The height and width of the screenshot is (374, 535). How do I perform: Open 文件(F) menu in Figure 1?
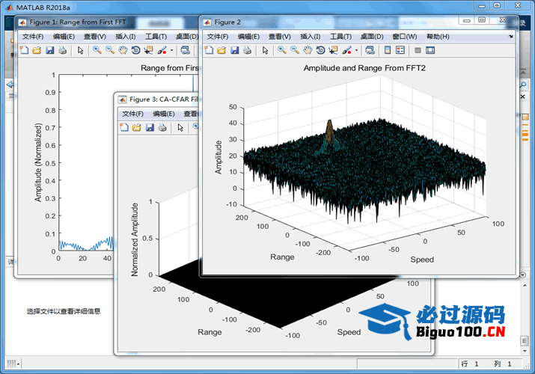pyautogui.click(x=33, y=37)
